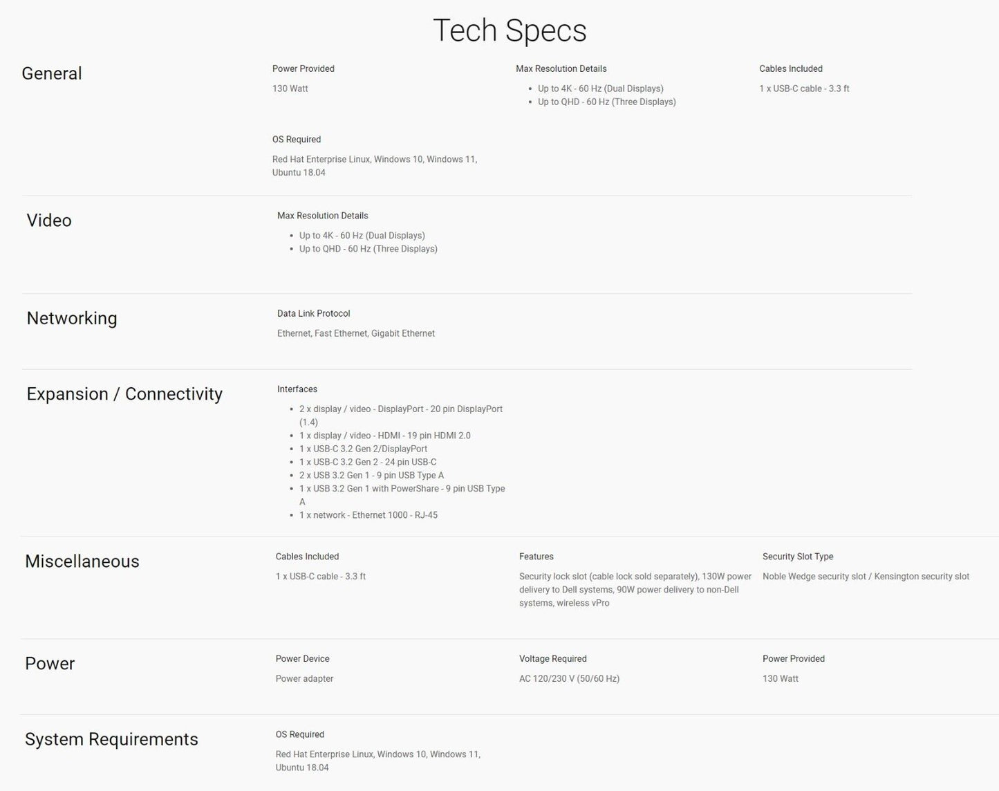The height and width of the screenshot is (791, 999).
Task: Select the HDMI 2.0 interface list entry
Action: [x=385, y=436]
